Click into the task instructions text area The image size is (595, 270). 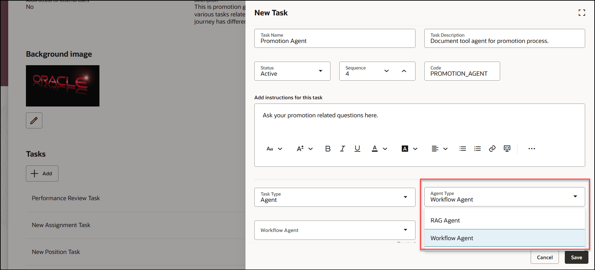coord(419,122)
